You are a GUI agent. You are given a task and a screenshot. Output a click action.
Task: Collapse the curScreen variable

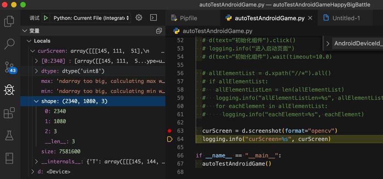(x=32, y=51)
